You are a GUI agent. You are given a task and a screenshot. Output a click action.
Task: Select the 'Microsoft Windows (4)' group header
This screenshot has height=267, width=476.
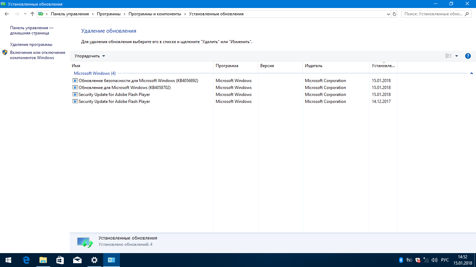pyautogui.click(x=94, y=73)
